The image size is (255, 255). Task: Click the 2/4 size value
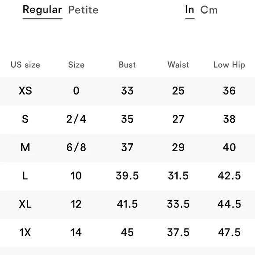click(x=76, y=119)
